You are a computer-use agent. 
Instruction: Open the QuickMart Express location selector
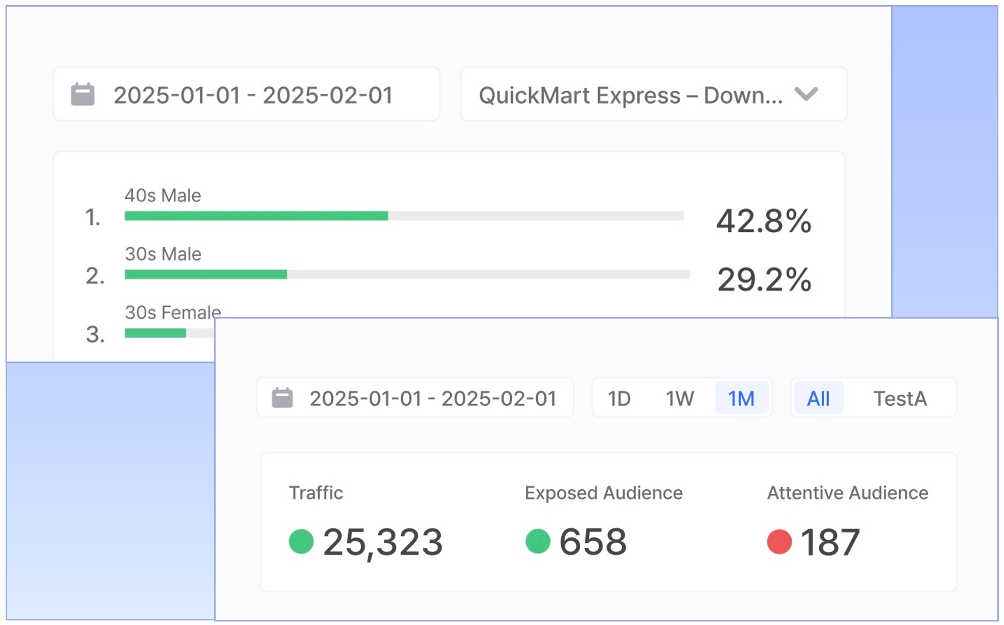630,95
